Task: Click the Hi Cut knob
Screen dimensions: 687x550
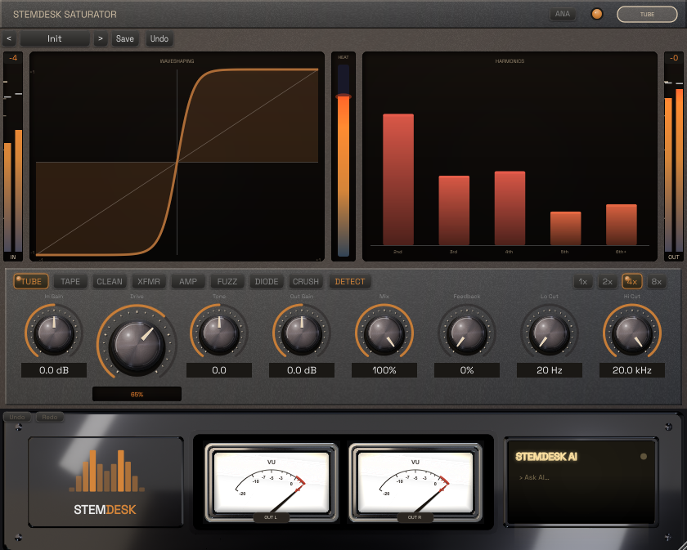Action: coord(631,333)
